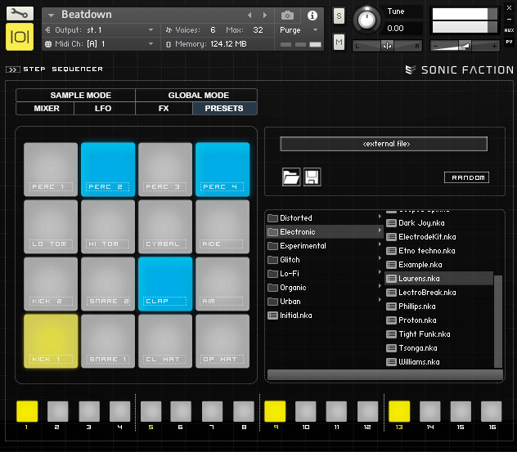
Task: Click the open folder preset icon
Action: tap(290, 177)
